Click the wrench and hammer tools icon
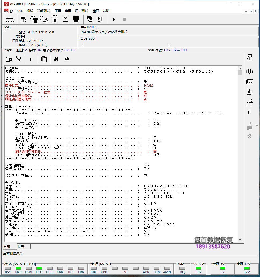Viewport: 260px width, 277px height. click(249, 136)
